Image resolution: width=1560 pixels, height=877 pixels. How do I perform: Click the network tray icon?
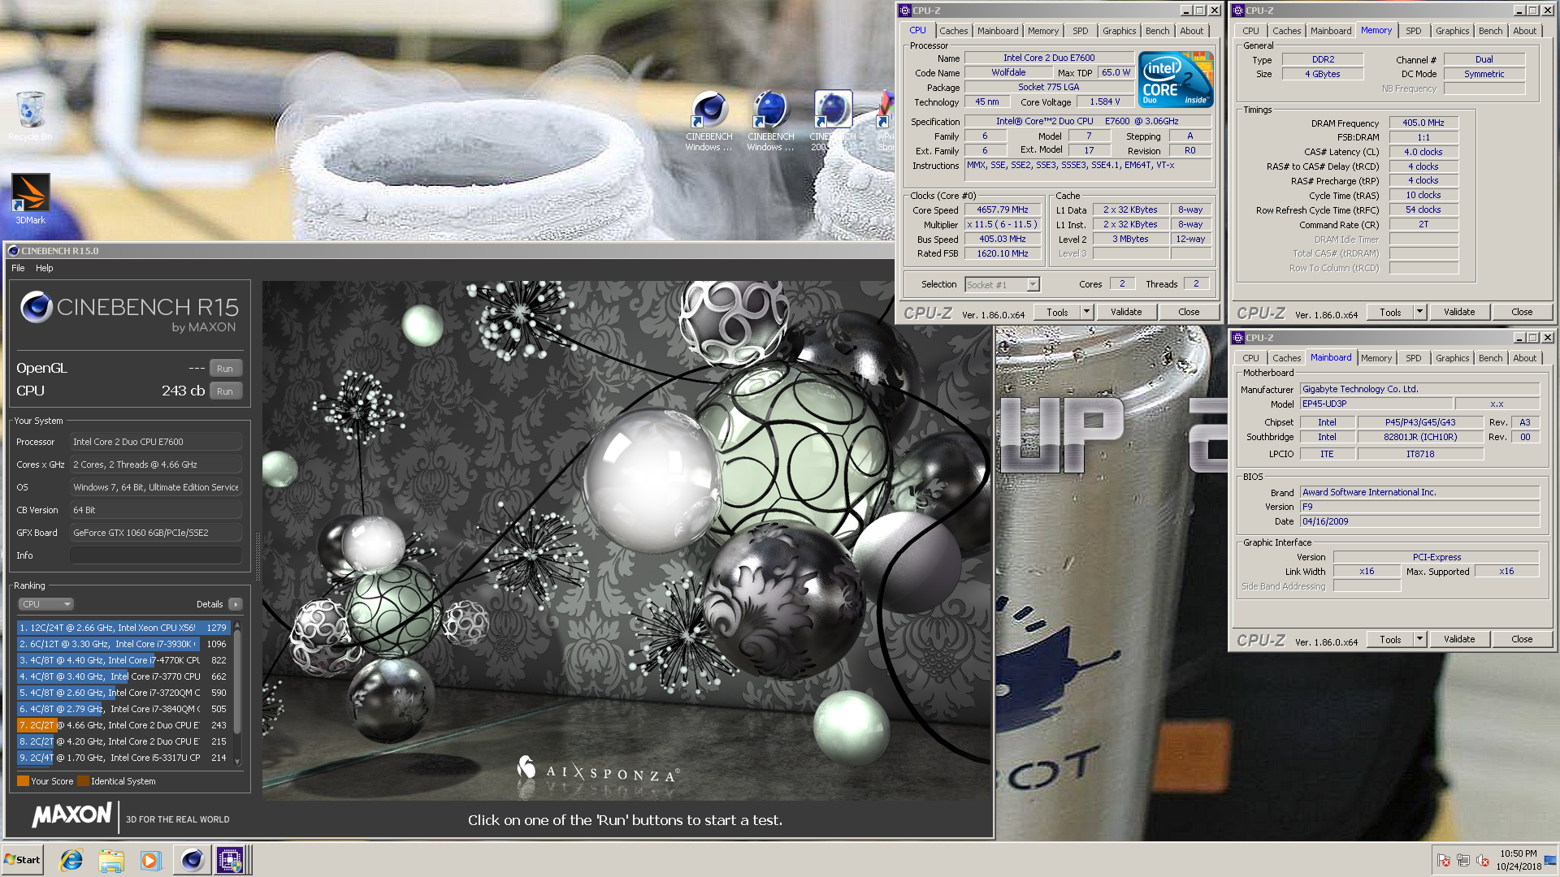[1462, 860]
